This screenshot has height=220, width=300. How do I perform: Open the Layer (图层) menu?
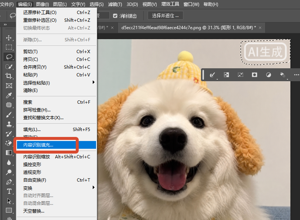coord(60,4)
